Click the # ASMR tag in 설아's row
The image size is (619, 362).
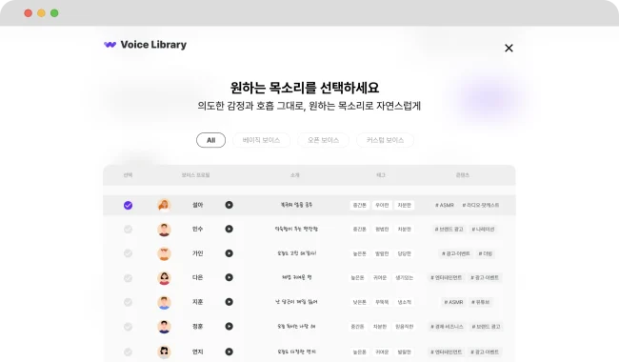(x=445, y=205)
